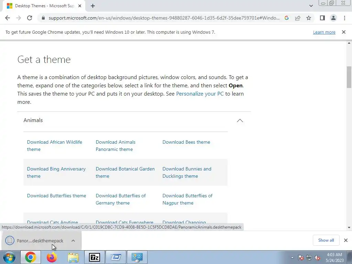352x264 pixels.
Task: Click the Animals category heading
Action: point(33,120)
